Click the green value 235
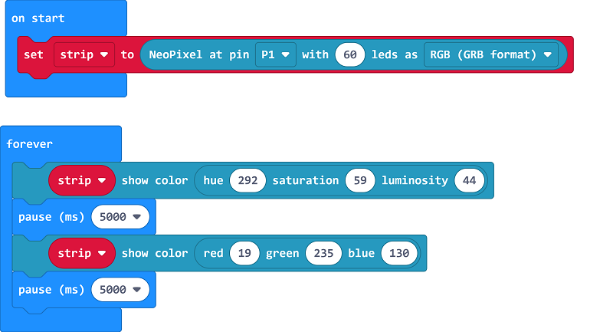The width and height of the screenshot is (613, 332). click(323, 253)
